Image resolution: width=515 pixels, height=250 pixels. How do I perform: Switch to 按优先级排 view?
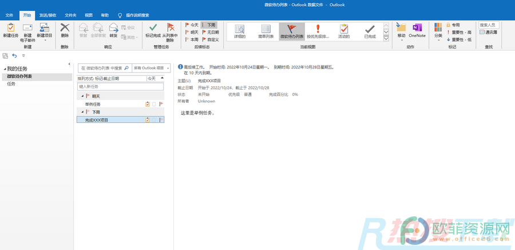coord(318,31)
